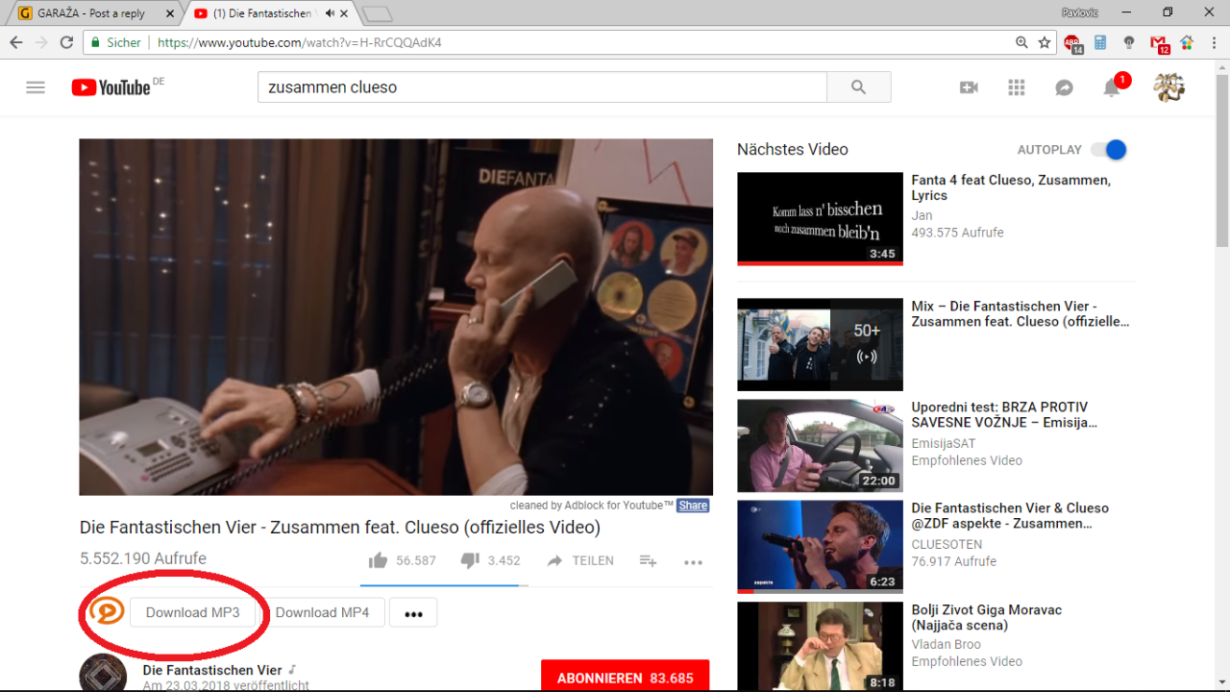The image size is (1230, 692).
Task: Click the add to playlist icon
Action: [648, 561]
